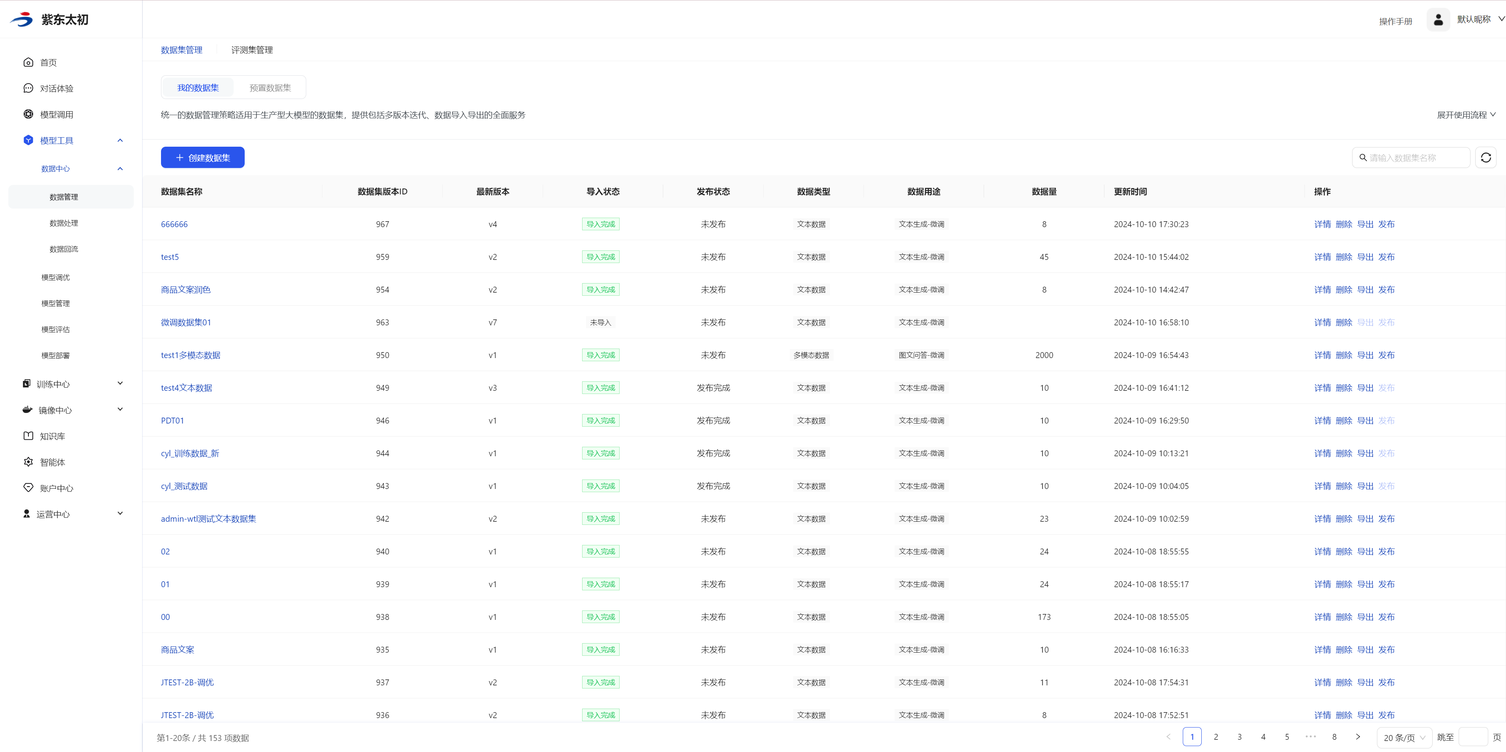
Task: Open the 首页 home icon in sidebar
Action: [x=28, y=63]
